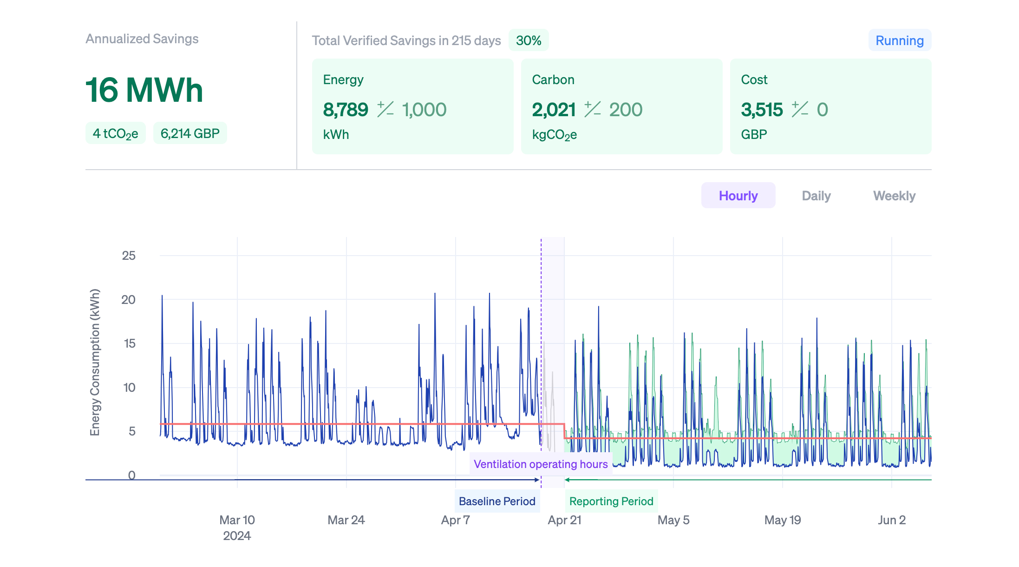Select the Reporting Period label

pyautogui.click(x=612, y=501)
